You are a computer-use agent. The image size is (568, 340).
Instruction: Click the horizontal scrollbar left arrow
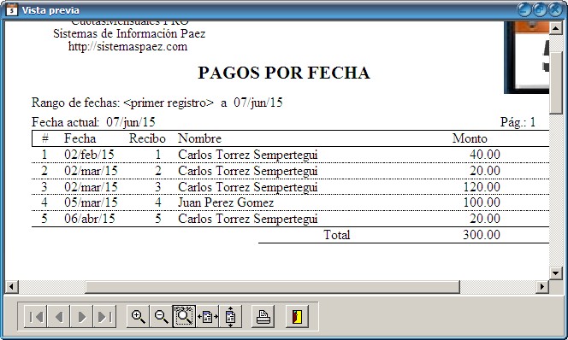tap(12, 287)
